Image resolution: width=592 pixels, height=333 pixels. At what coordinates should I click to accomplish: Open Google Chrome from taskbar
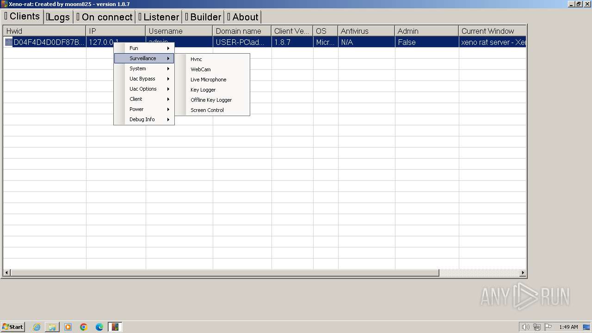tap(84, 327)
